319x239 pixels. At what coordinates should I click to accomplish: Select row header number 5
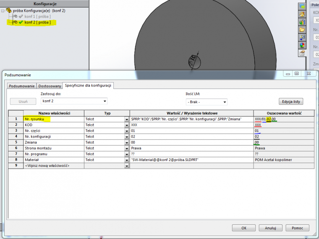tap(16, 143)
